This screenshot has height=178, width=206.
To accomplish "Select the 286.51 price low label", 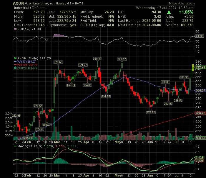I will 178,100.
